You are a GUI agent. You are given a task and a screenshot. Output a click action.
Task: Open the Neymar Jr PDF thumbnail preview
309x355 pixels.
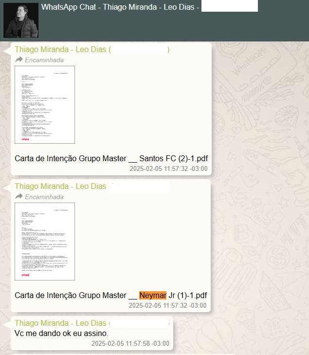point(45,242)
